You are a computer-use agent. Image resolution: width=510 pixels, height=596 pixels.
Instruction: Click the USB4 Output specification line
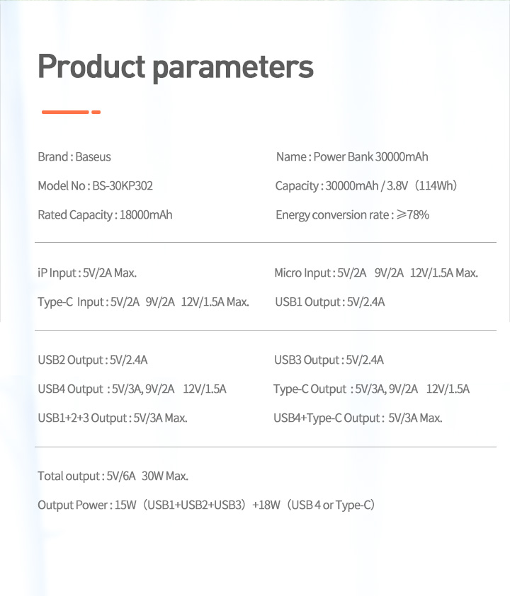click(x=132, y=389)
